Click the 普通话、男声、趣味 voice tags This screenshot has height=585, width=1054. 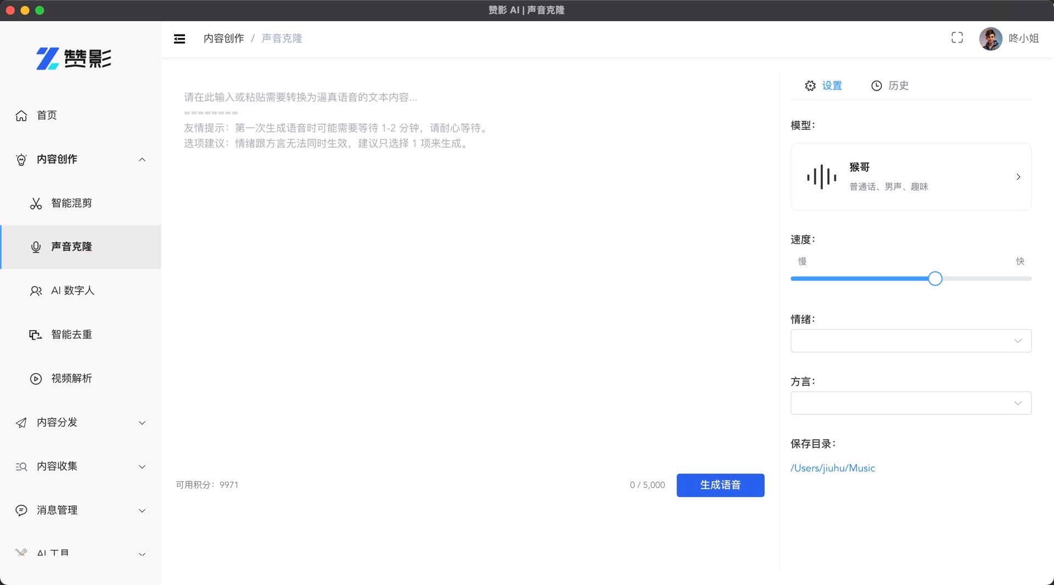click(889, 187)
